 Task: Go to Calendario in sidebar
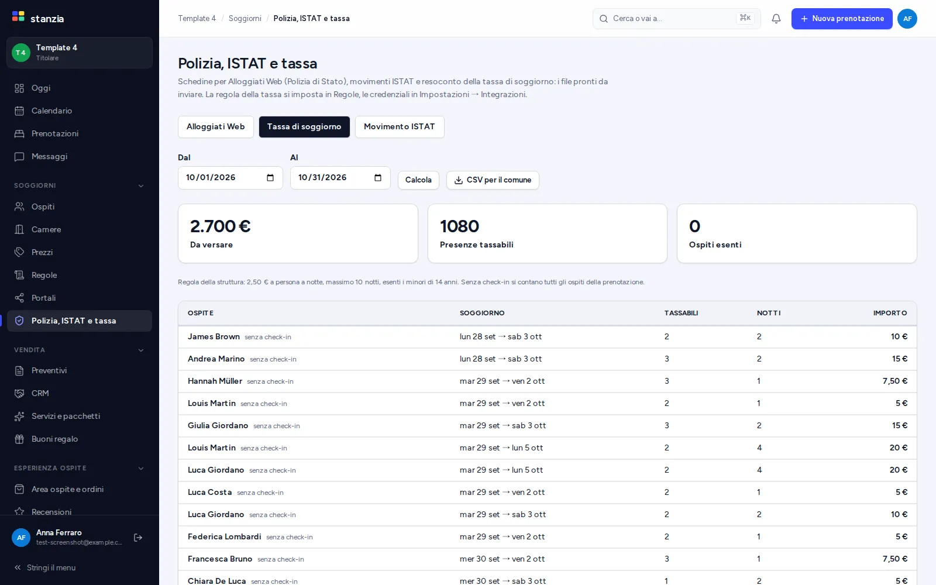click(80, 111)
